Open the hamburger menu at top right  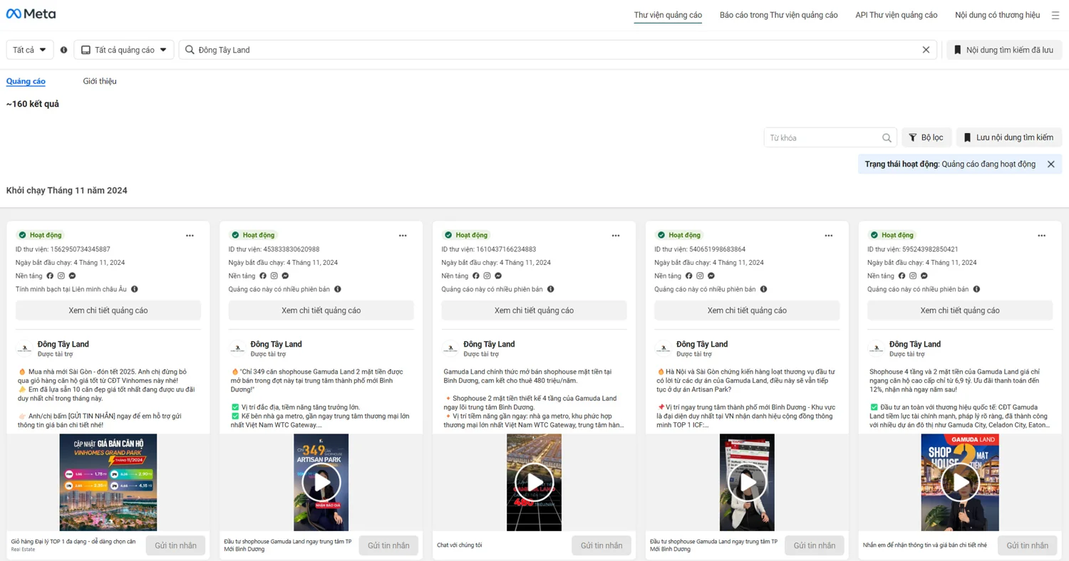click(1055, 15)
